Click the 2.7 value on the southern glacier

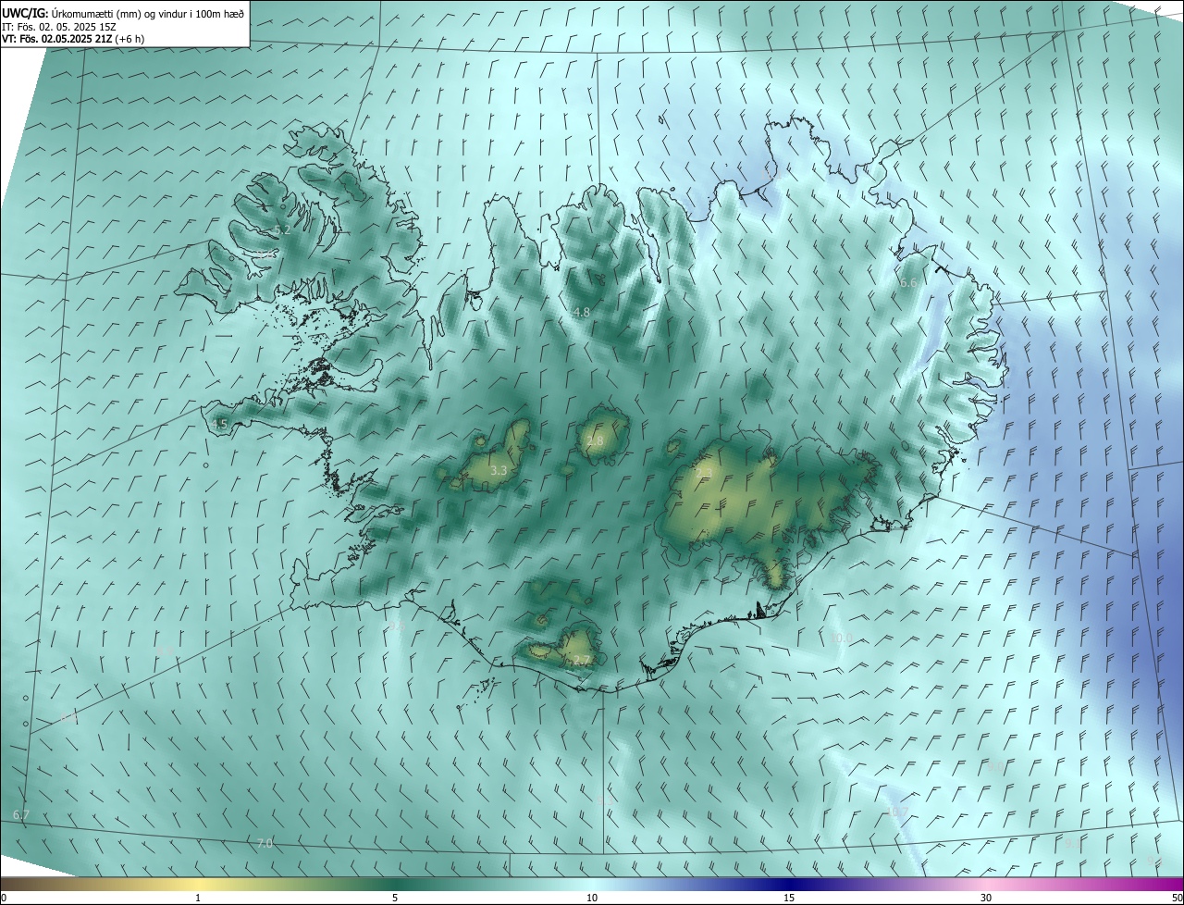point(581,661)
